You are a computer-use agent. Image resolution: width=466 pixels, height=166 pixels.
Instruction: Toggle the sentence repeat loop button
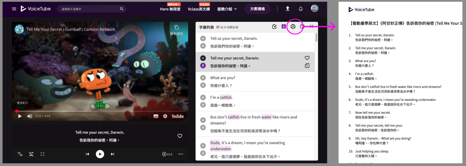[31, 154]
